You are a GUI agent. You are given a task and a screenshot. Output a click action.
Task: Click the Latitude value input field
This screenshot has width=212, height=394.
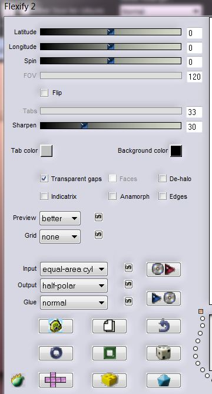pos(194,33)
